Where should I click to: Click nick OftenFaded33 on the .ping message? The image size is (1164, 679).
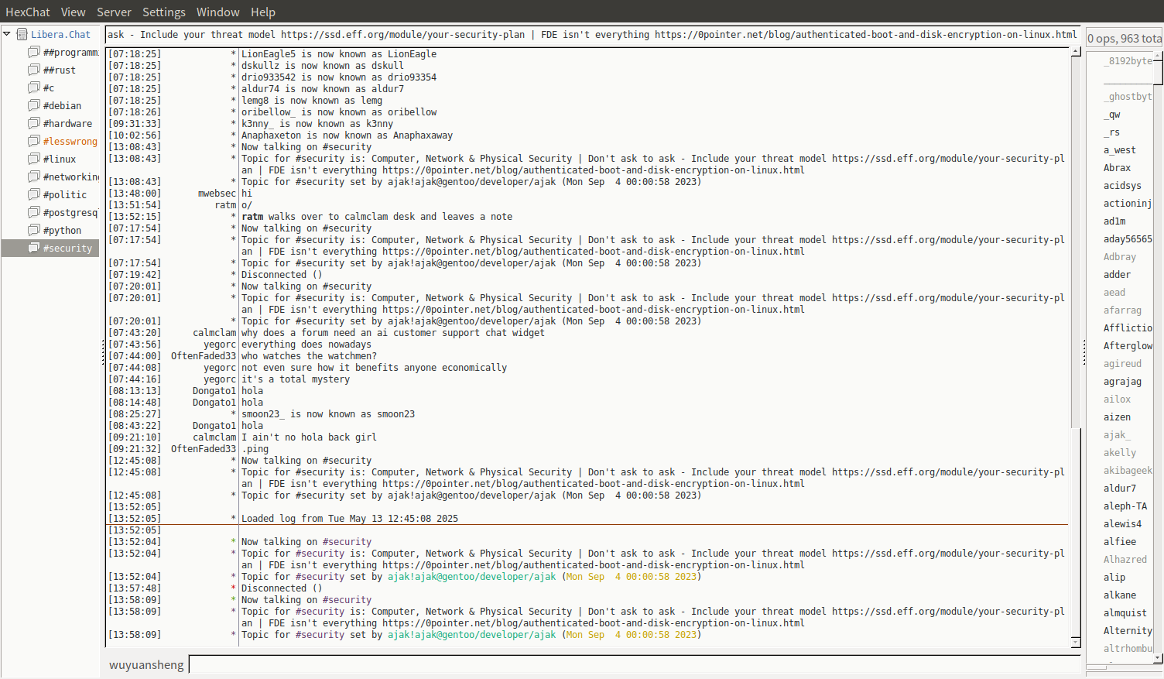(204, 449)
